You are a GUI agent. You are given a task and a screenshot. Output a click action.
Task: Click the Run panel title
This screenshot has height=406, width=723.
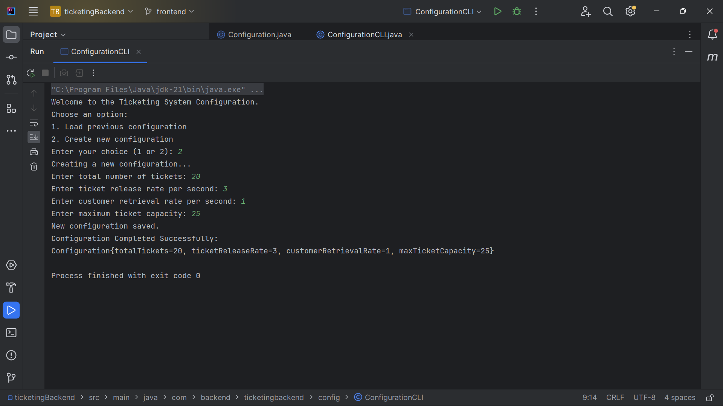[37, 52]
